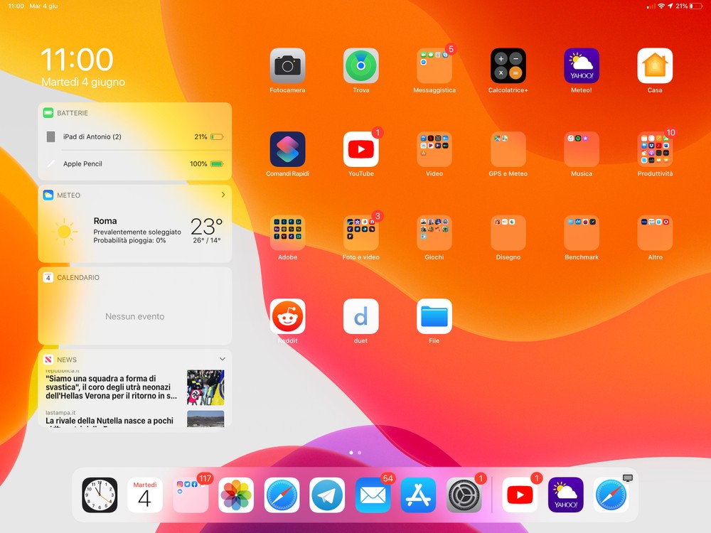Open the Video folder

(x=434, y=149)
